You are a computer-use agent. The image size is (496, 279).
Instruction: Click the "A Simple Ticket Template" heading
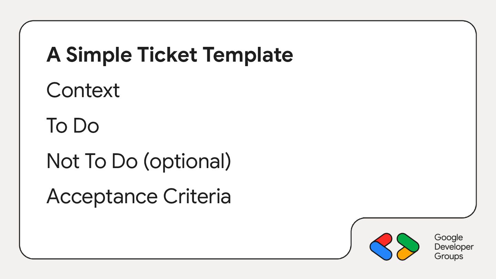(170, 55)
